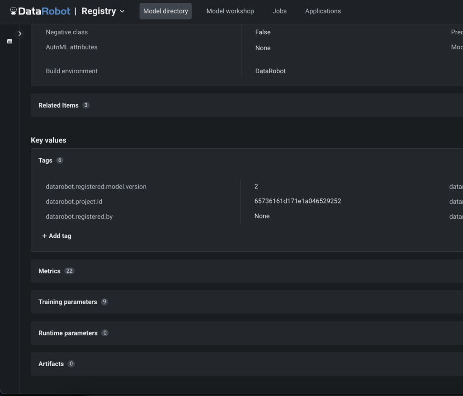
Task: Expand the left sidebar chevron
Action: click(x=20, y=33)
